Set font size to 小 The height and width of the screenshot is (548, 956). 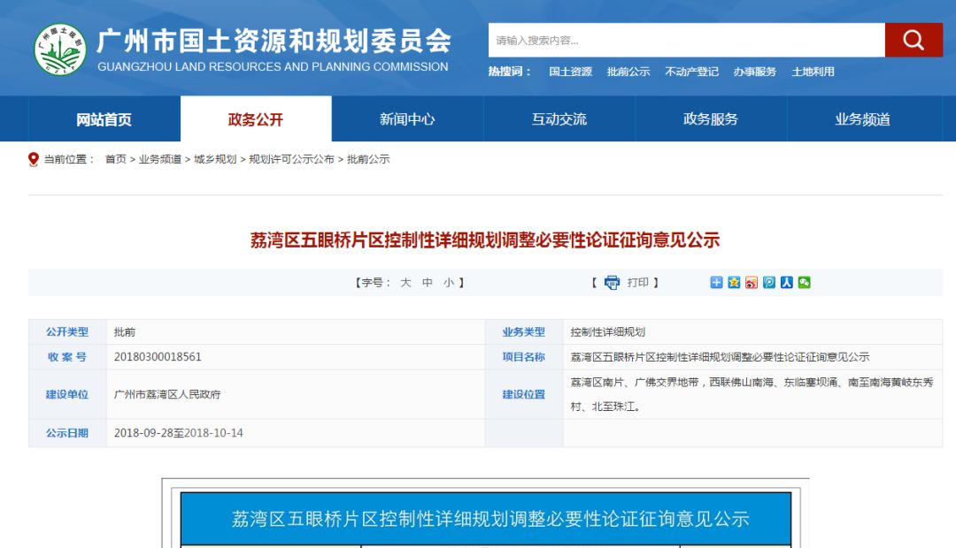click(x=449, y=283)
